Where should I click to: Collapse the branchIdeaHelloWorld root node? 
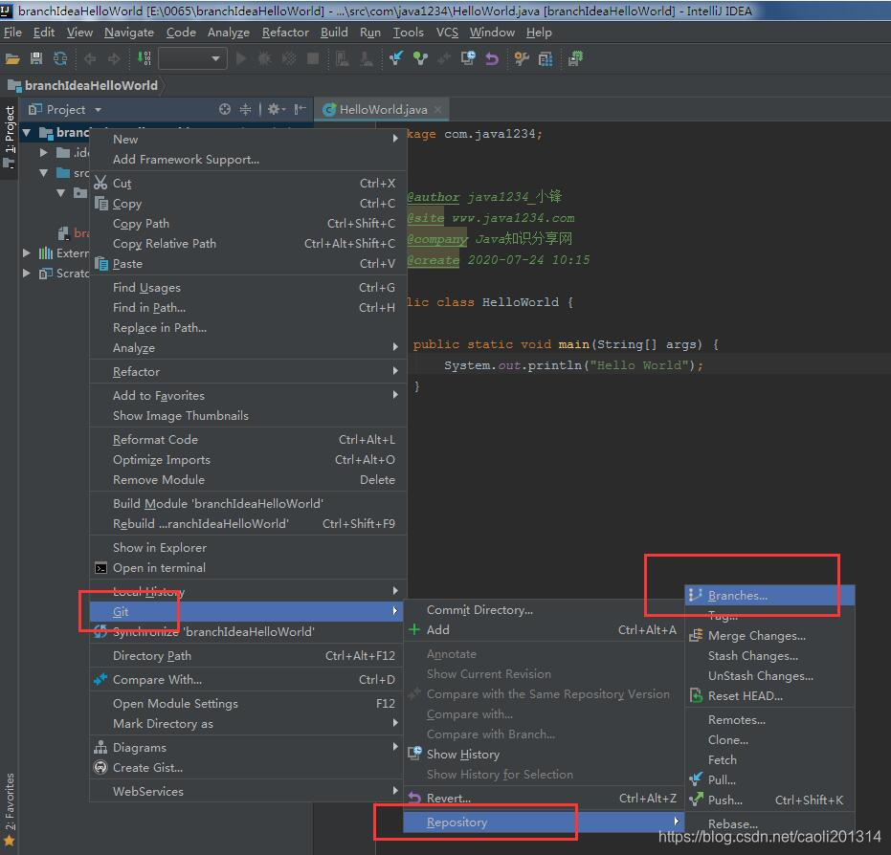[x=27, y=133]
